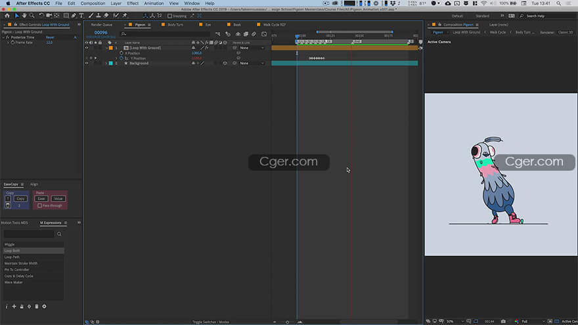Collapse the Posterize Time effect twirl
578x325 pixels.
pos(4,37)
